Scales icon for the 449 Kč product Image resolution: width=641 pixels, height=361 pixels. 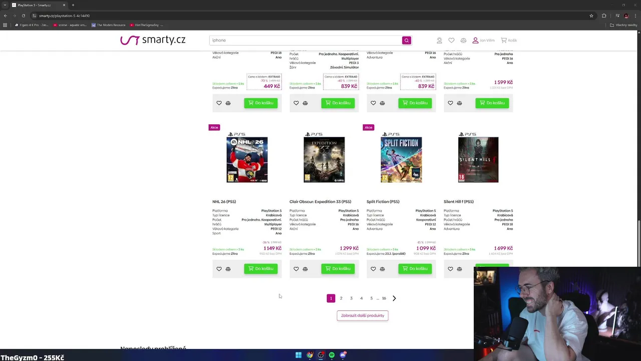point(228,103)
